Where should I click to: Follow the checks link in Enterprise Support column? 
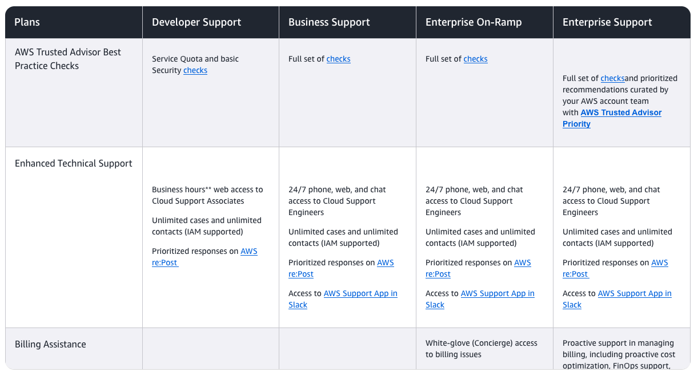click(612, 79)
